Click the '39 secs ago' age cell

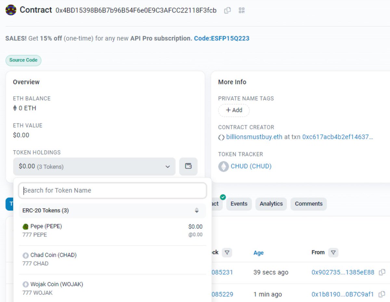[x=271, y=272]
